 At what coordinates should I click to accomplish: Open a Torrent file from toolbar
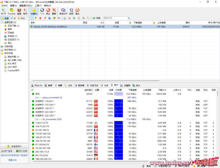click(12, 11)
